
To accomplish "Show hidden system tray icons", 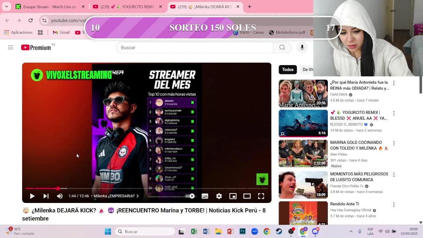I will [x=351, y=232].
